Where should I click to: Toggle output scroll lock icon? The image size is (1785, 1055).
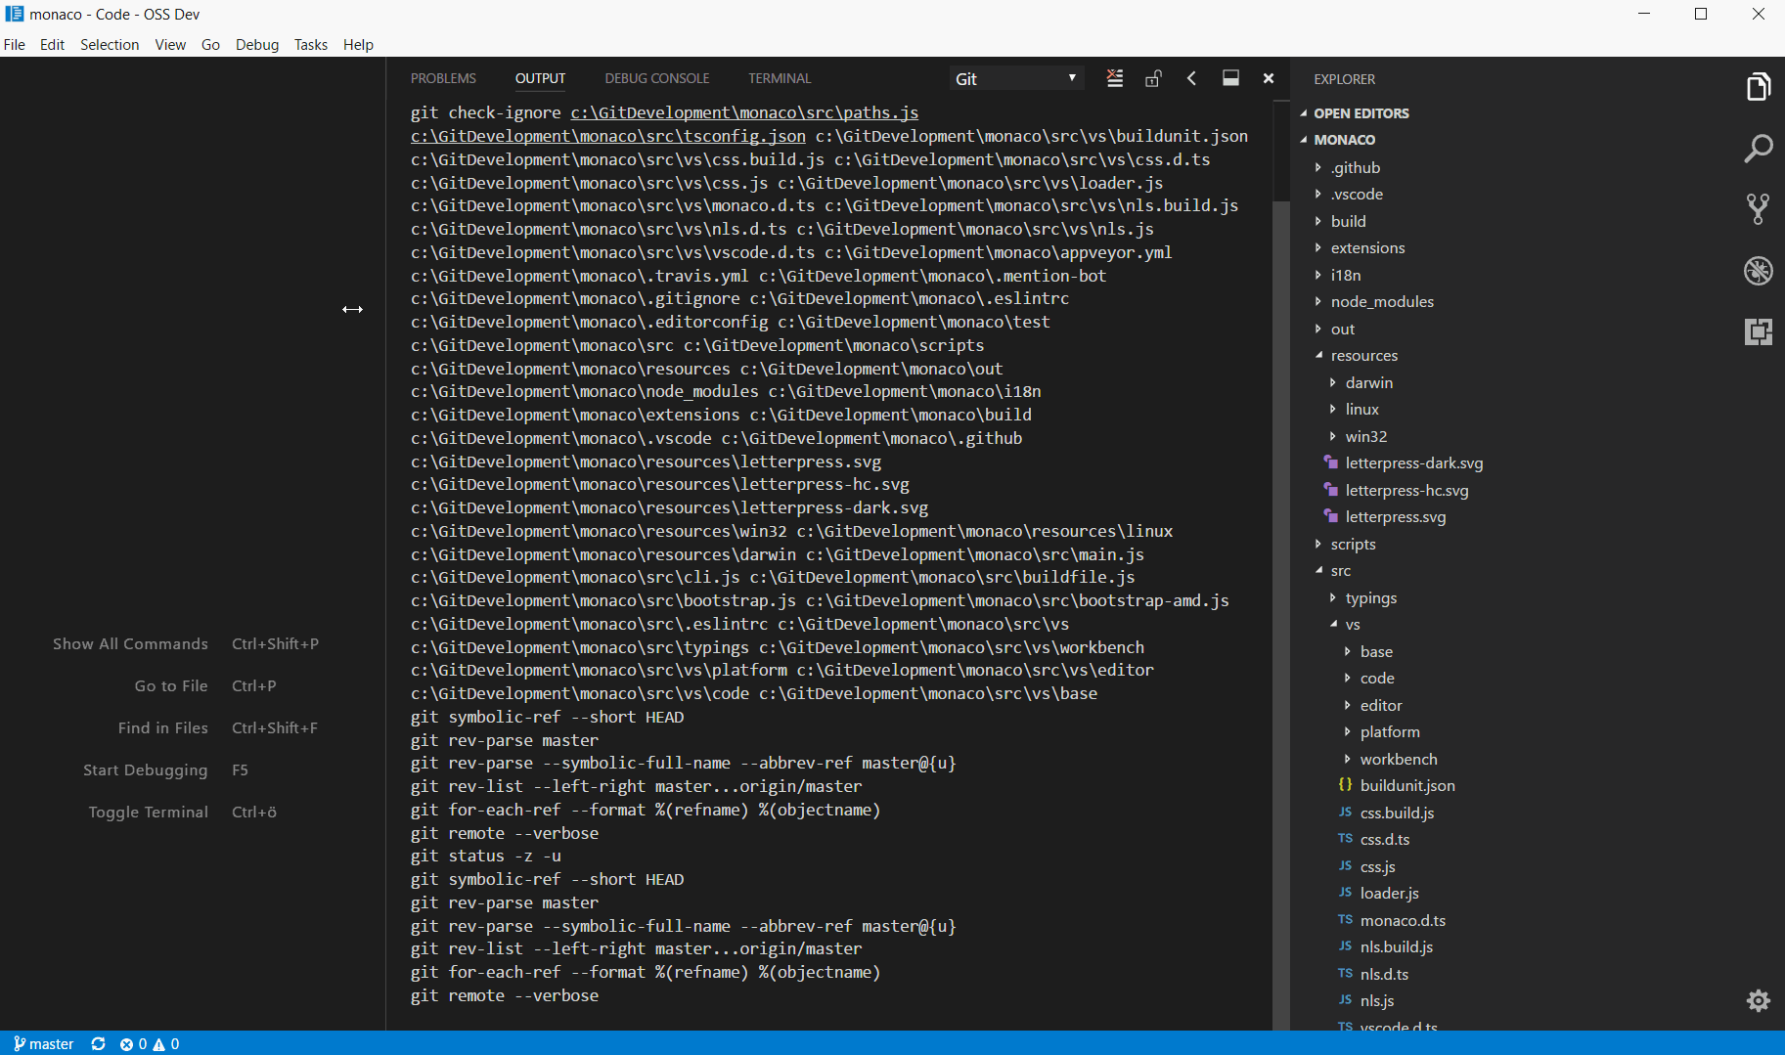tap(1153, 78)
